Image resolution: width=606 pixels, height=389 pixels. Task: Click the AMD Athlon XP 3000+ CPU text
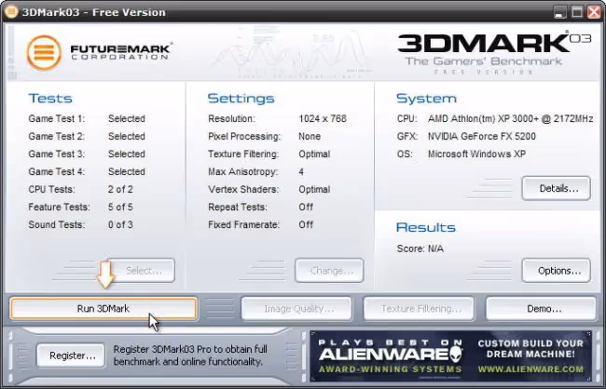510,118
